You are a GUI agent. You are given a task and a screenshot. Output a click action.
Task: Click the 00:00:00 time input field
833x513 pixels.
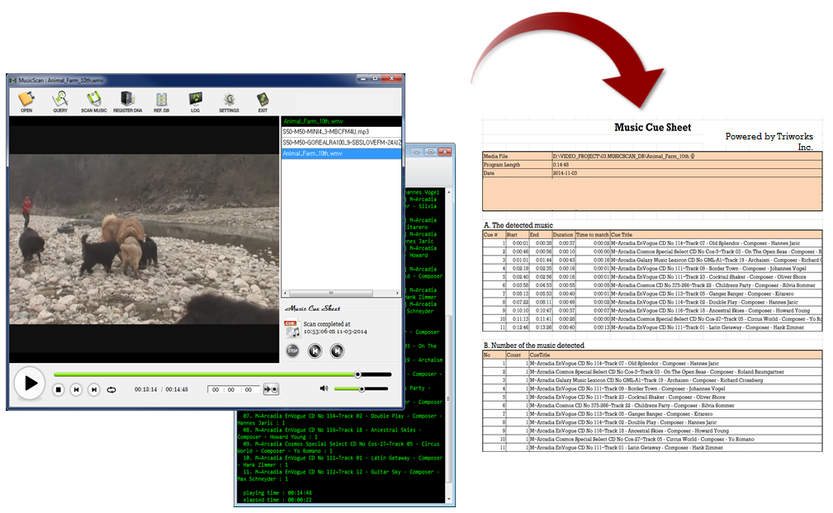(x=234, y=389)
